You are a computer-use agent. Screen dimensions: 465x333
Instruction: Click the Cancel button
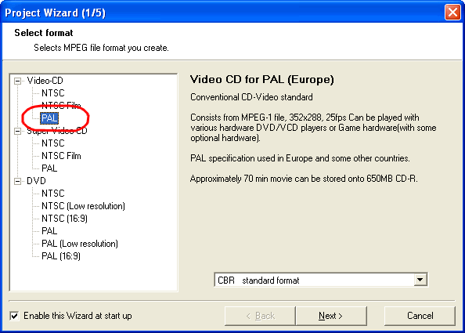(x=420, y=316)
